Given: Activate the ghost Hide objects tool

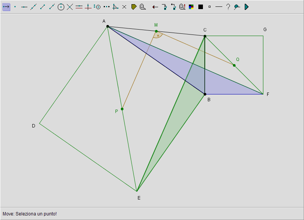Looking at the screenshot, I should tap(143, 7).
